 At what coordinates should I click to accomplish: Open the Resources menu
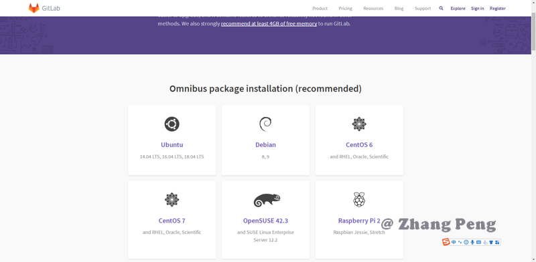[x=373, y=9]
